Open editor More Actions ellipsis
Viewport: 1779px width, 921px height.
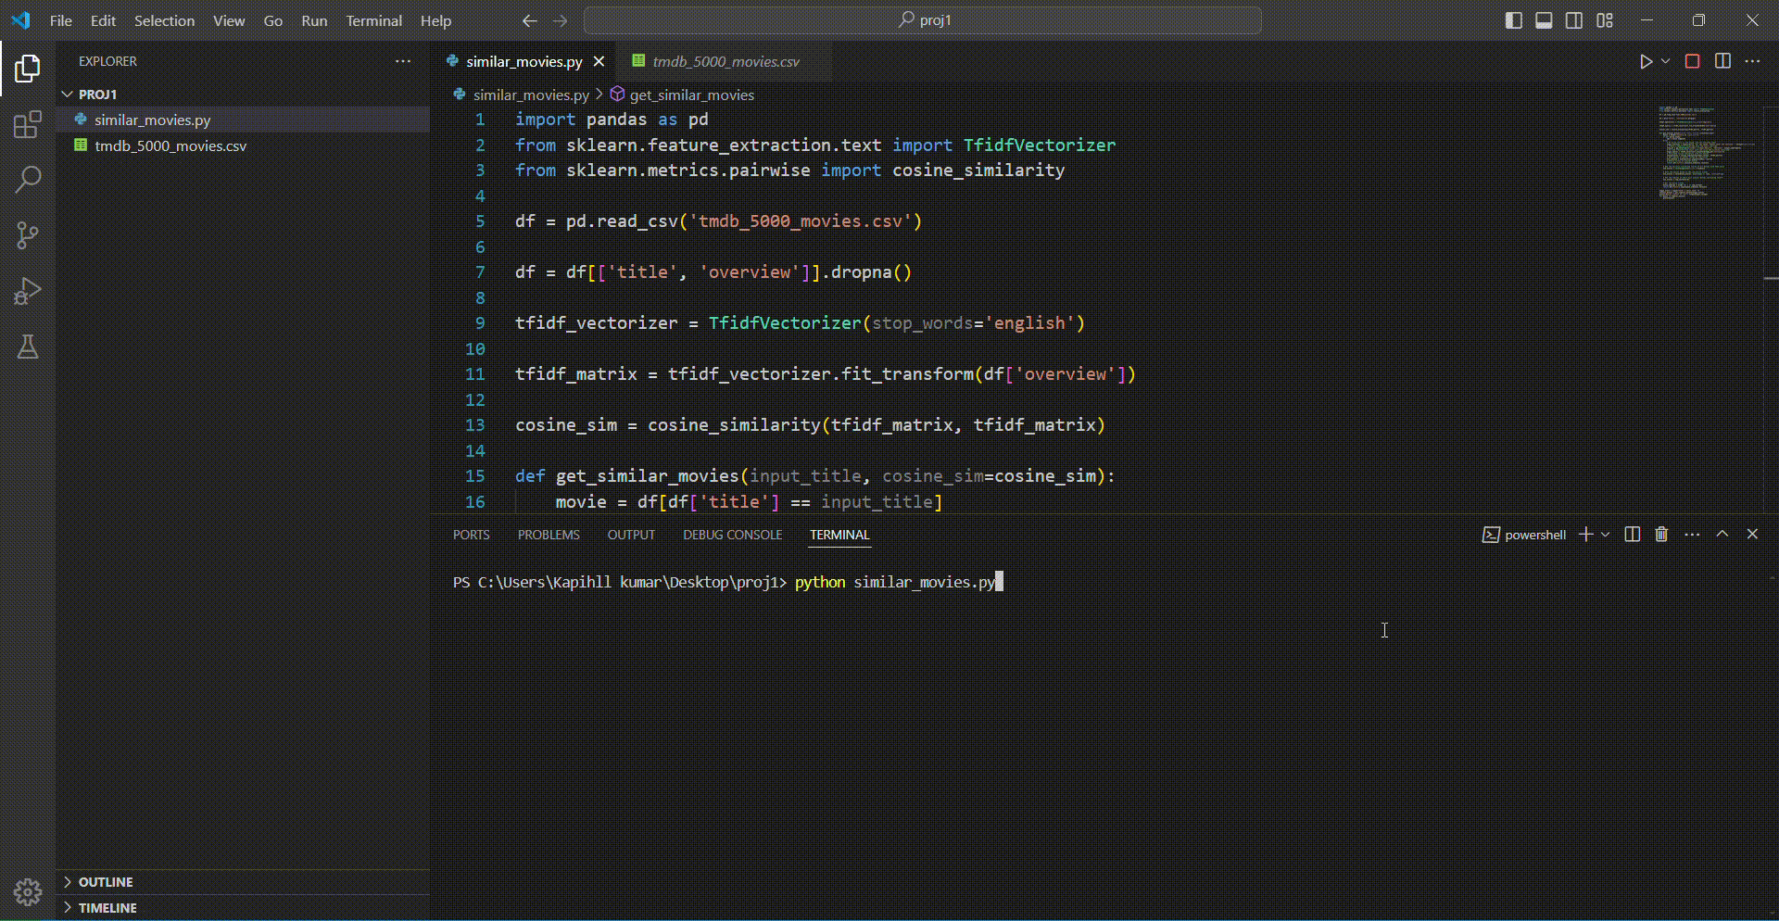[x=1752, y=61]
